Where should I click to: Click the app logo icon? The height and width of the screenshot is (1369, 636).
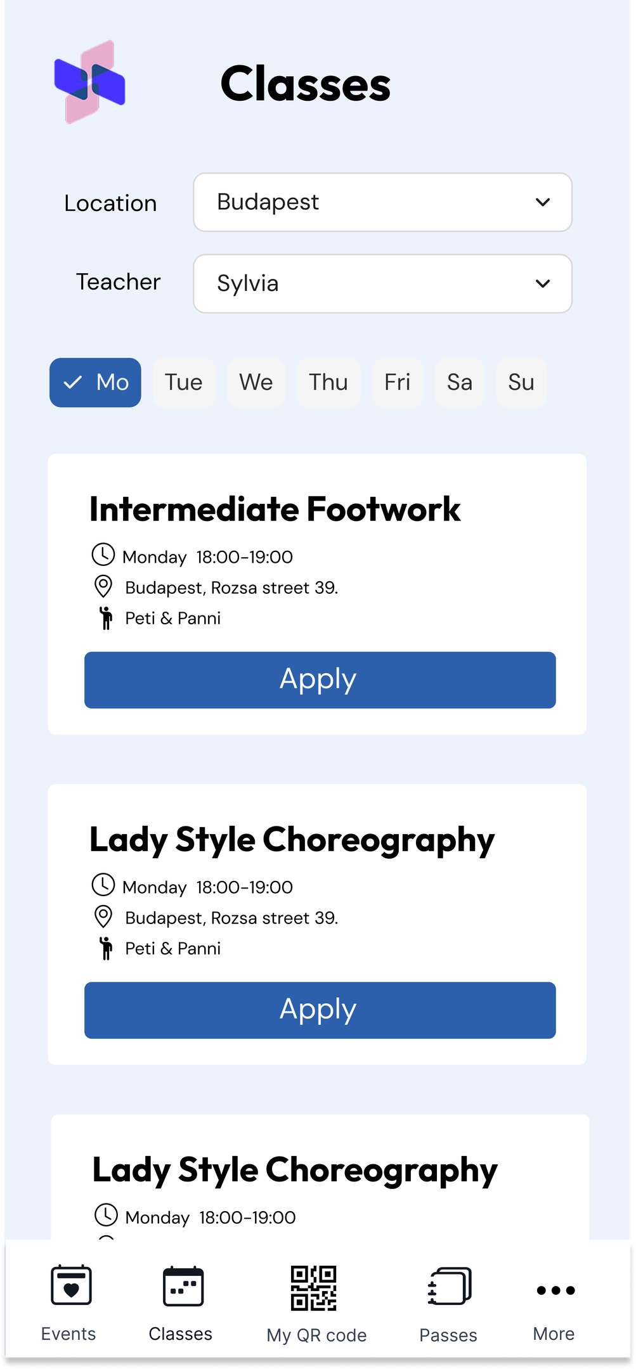(89, 82)
